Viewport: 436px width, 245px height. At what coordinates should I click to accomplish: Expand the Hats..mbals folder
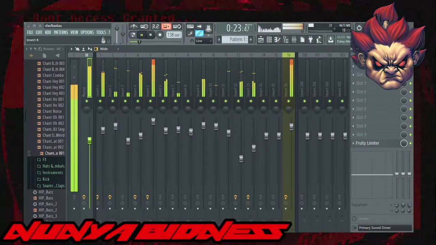pyautogui.click(x=50, y=166)
